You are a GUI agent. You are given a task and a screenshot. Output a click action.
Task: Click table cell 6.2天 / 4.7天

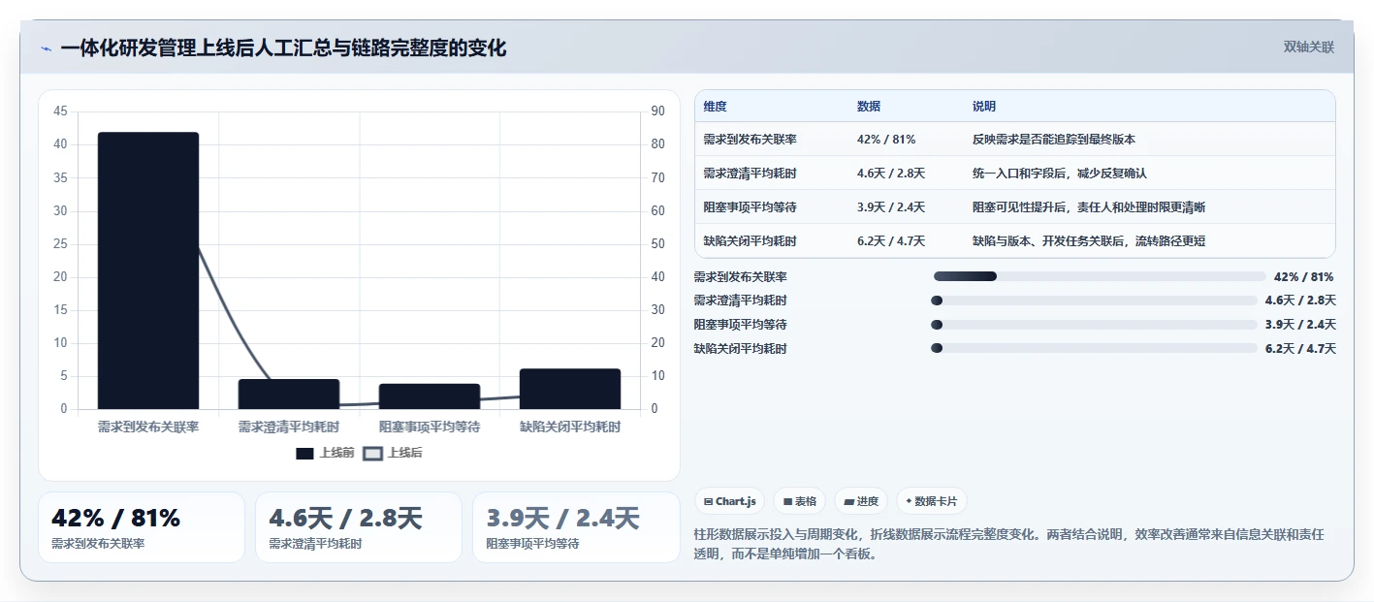tap(891, 241)
